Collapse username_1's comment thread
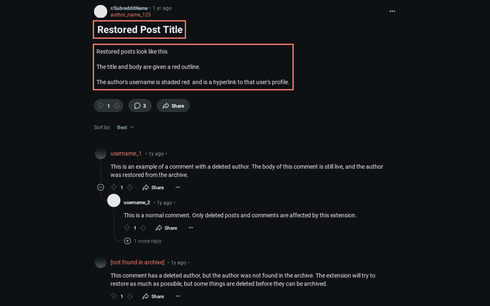490x306 pixels. pyautogui.click(x=101, y=187)
